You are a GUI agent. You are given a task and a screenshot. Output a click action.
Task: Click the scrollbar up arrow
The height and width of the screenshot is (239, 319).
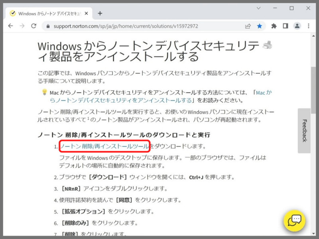point(313,36)
